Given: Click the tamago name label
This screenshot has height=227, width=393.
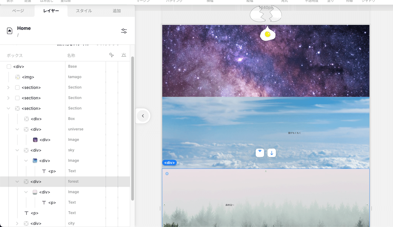Looking at the screenshot, I should [x=75, y=77].
